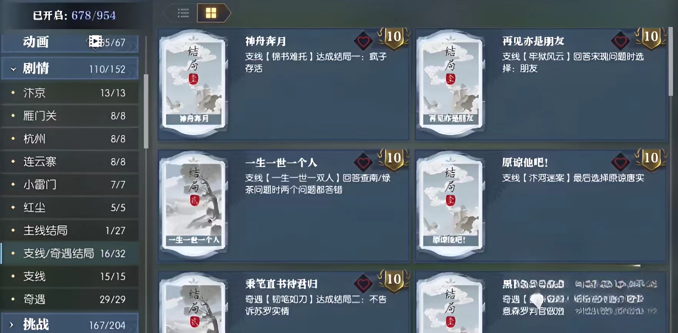
Task: Click gold 10 badge on 一生一世一个人
Action: (394, 158)
